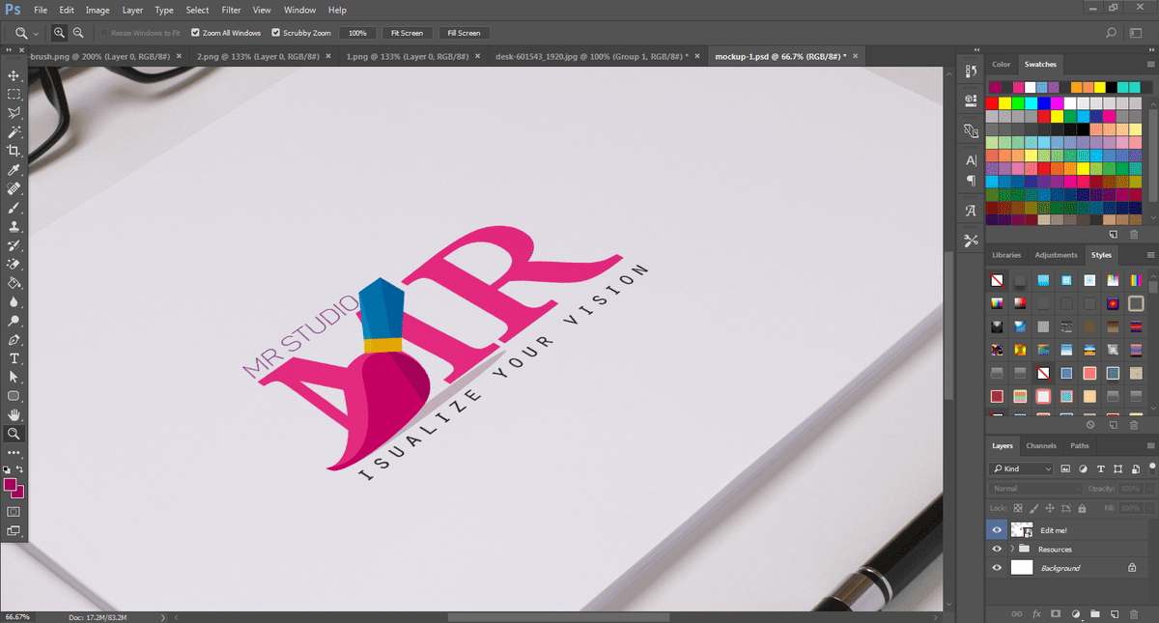Select the Magic Wand tool

(x=14, y=132)
